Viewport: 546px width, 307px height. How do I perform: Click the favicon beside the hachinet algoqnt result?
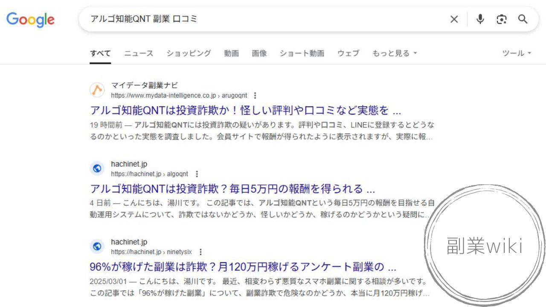point(97,168)
